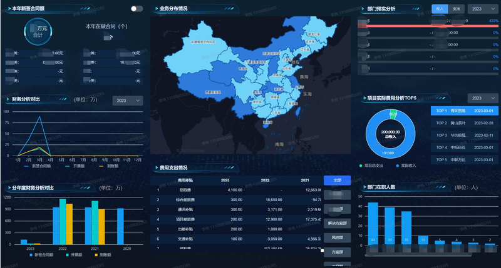The image size is (501, 268).
Task: Toggle 到账额 legend under the yearly bar chart
Action: [x=103, y=255]
